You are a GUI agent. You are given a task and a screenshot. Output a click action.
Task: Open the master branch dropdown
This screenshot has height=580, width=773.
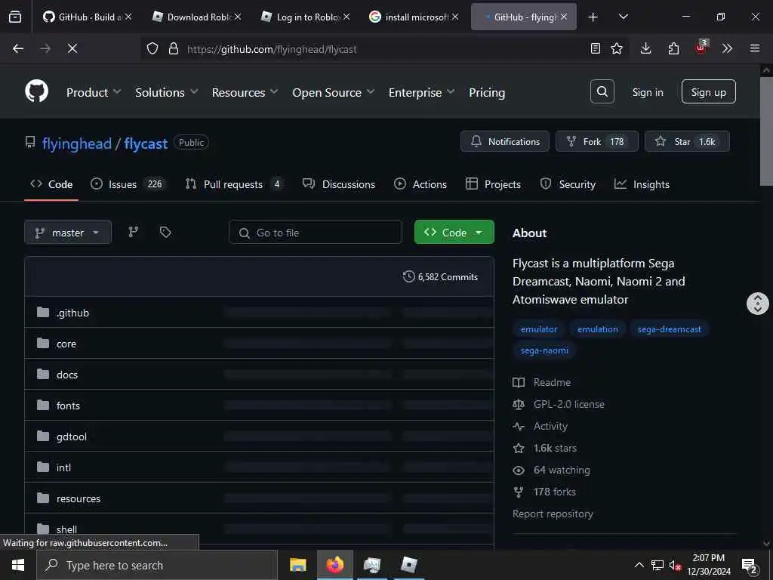click(67, 233)
